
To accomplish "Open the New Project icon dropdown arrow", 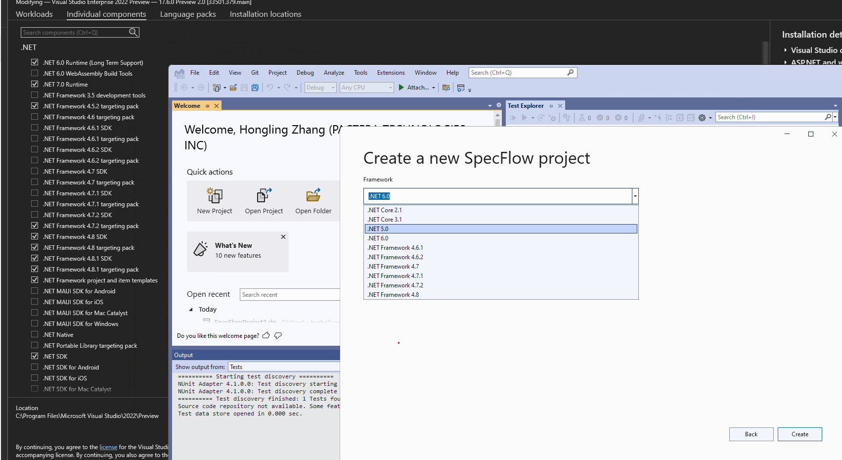I will tap(224, 88).
